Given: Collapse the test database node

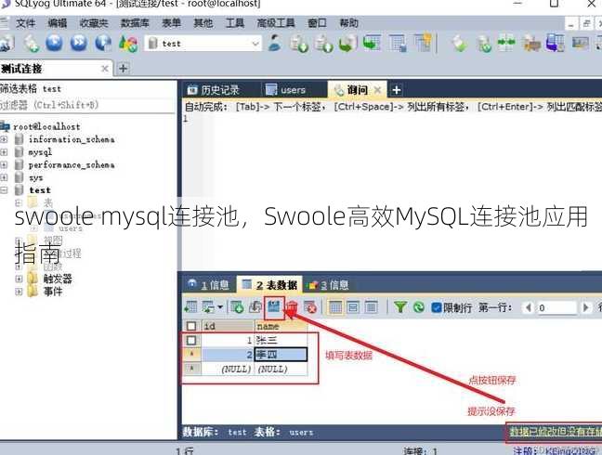Looking at the screenshot, I should (x=4, y=190).
